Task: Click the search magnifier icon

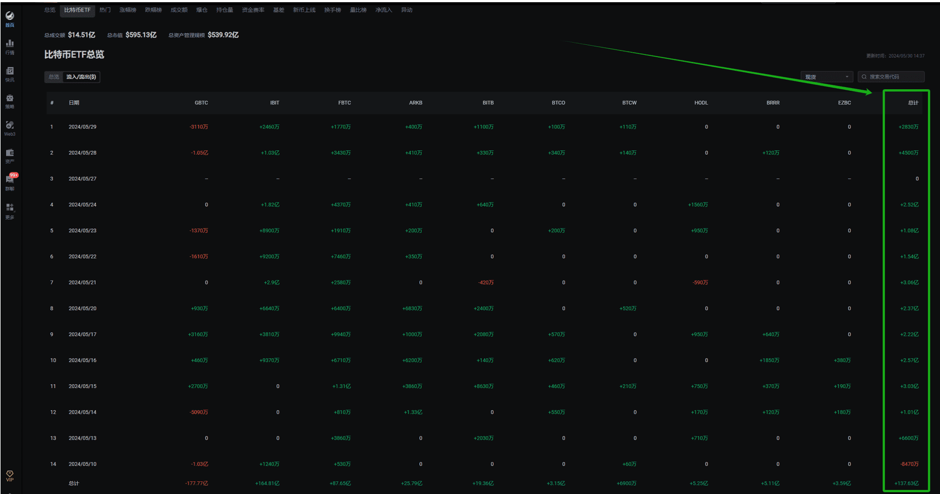Action: tap(864, 77)
